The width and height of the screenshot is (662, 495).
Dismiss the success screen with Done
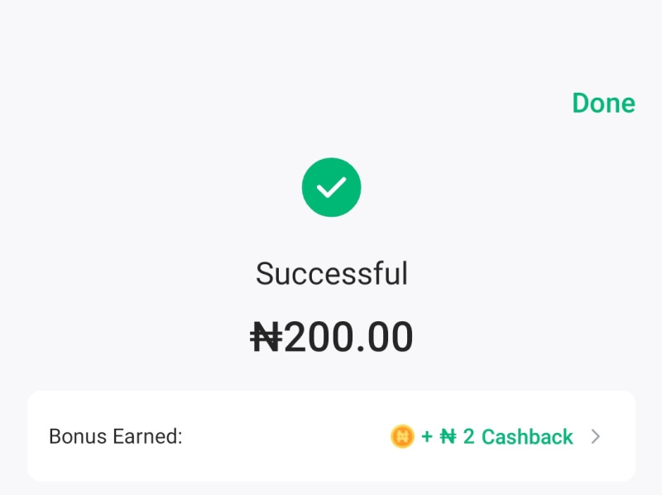tap(603, 103)
